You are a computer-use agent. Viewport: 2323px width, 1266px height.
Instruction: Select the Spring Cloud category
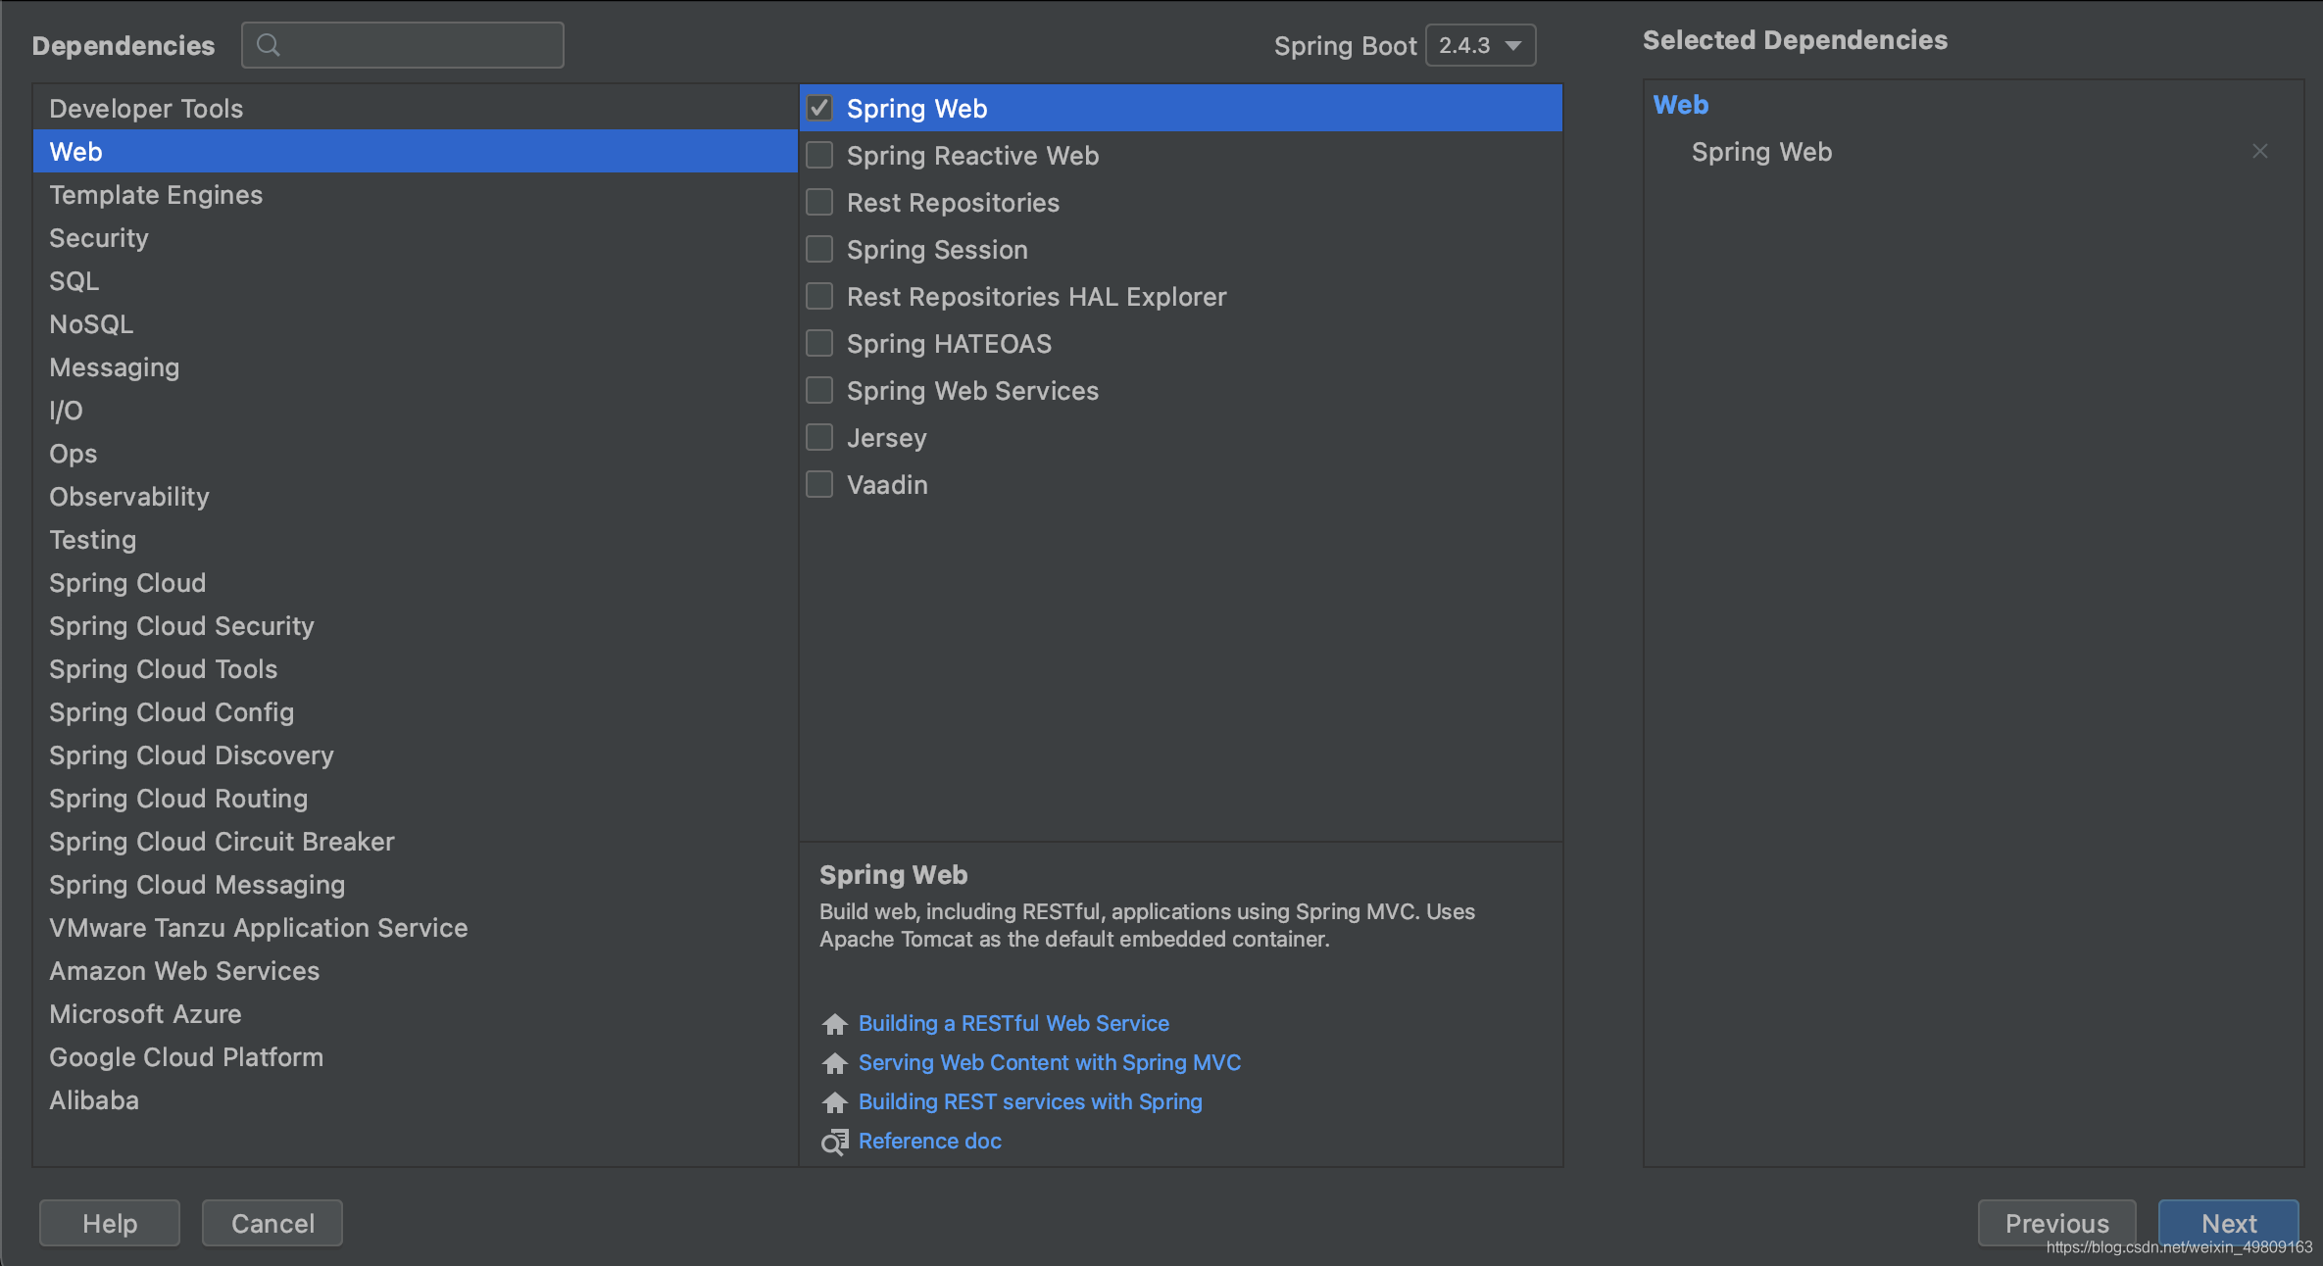click(x=416, y=582)
